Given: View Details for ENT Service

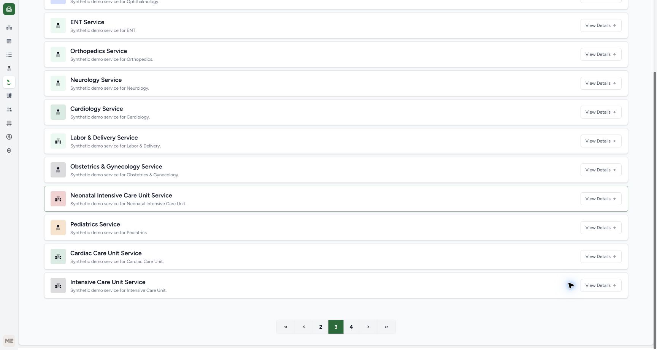Looking at the screenshot, I should pos(601,25).
